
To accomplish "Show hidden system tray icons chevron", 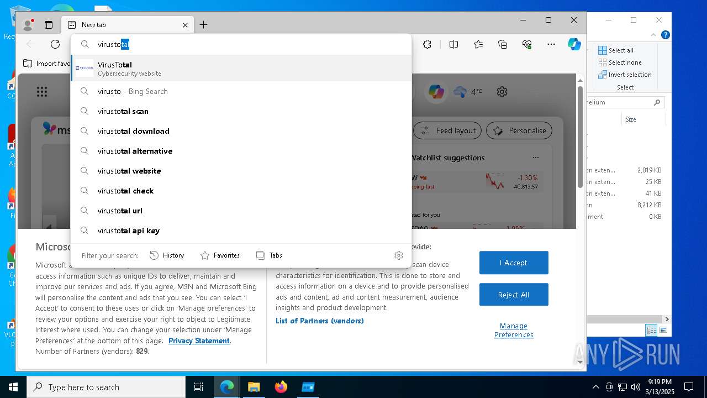I will 595,387.
